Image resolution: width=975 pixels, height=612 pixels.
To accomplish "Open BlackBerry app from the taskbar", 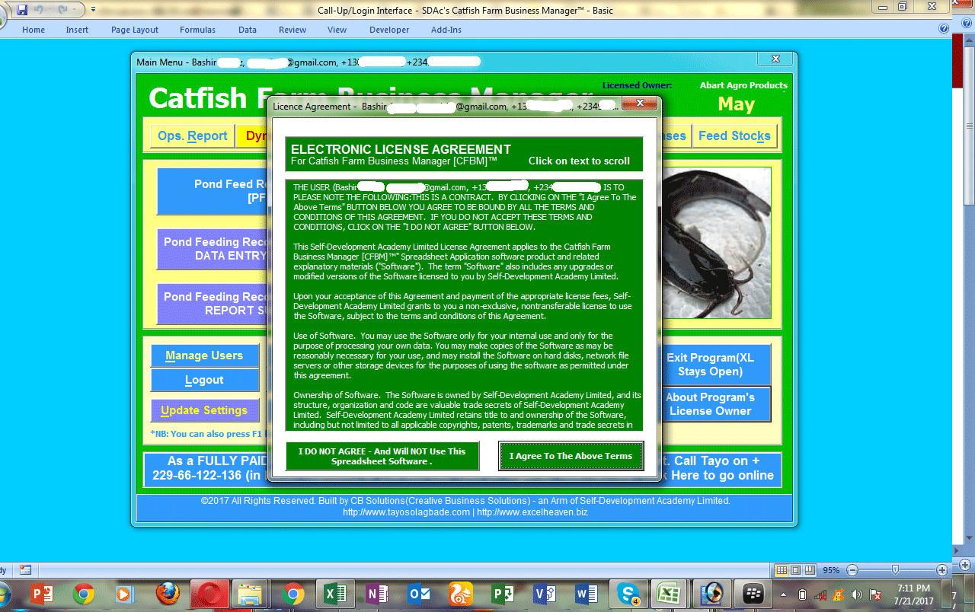I will [x=753, y=594].
